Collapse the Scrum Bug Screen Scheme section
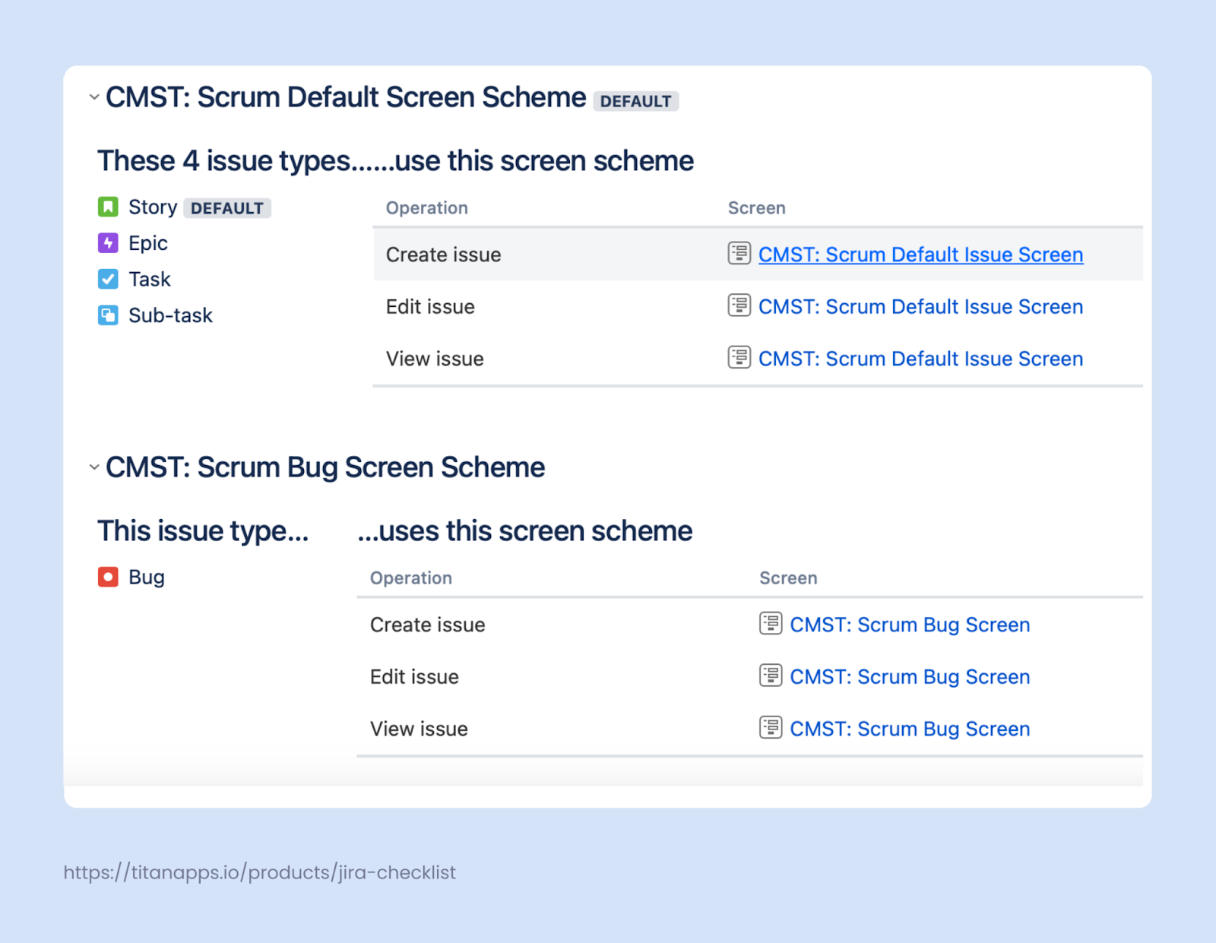 (94, 467)
